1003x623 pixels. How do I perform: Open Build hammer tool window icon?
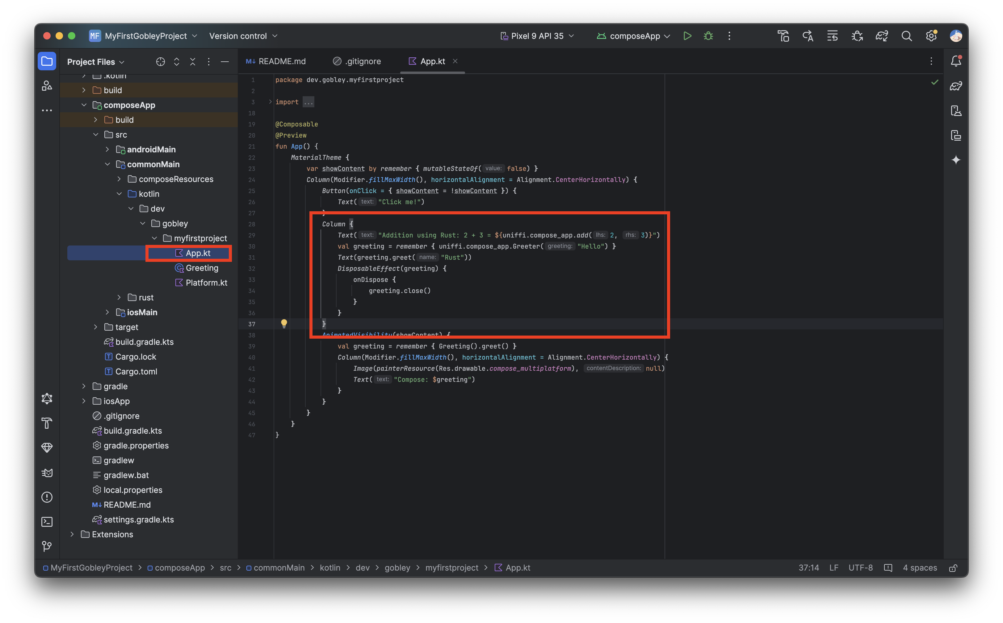(x=47, y=423)
